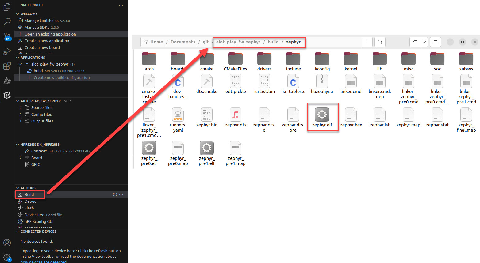
Task: Go to aiot_play_fw_zephyr in path bar
Action: 238,42
